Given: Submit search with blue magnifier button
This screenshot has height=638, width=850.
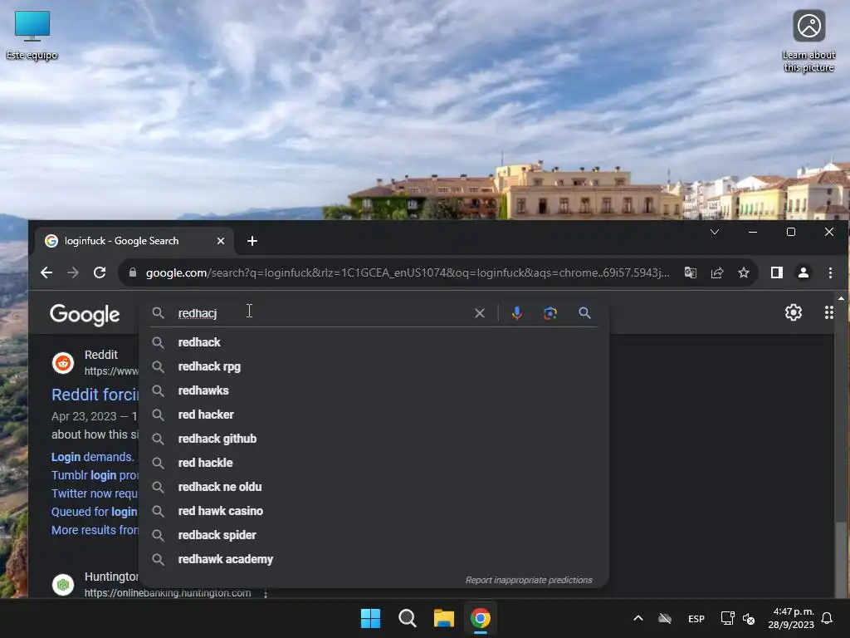Looking at the screenshot, I should 584,313.
